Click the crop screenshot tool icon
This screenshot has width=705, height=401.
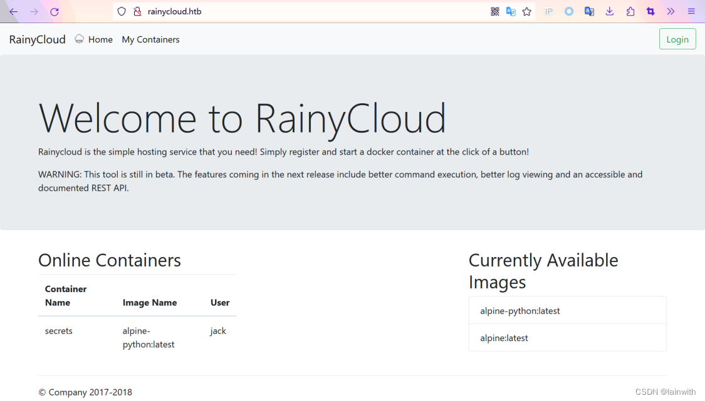(x=650, y=12)
